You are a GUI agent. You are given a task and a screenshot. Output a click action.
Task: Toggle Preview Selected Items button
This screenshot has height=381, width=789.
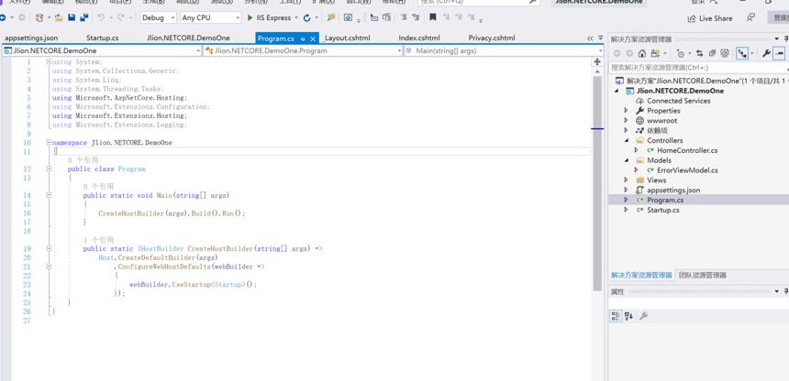[x=779, y=53]
